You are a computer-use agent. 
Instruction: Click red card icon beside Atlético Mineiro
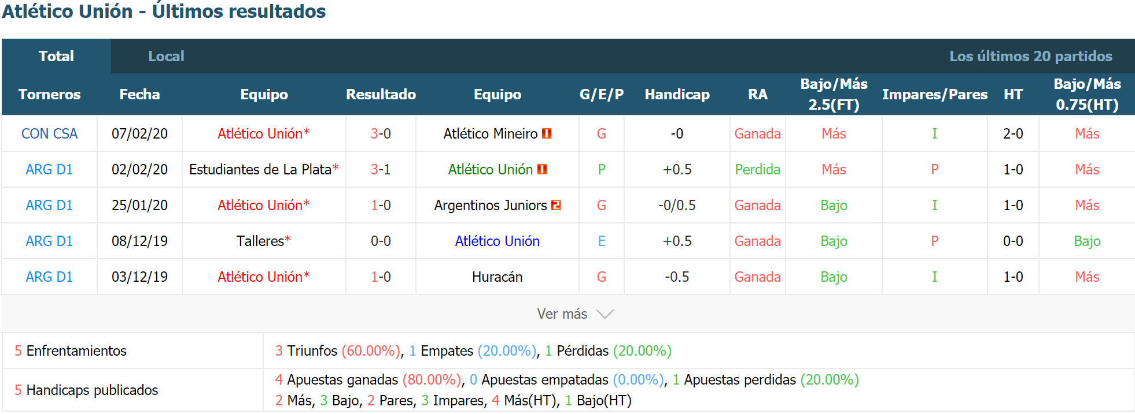click(547, 133)
